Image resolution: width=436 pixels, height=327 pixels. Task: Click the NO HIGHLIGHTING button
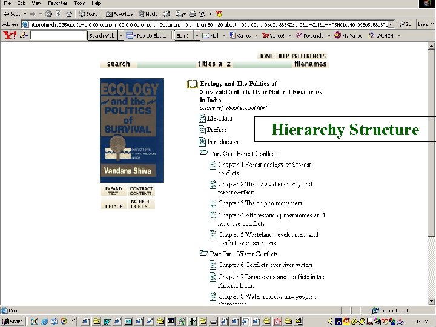coord(140,204)
